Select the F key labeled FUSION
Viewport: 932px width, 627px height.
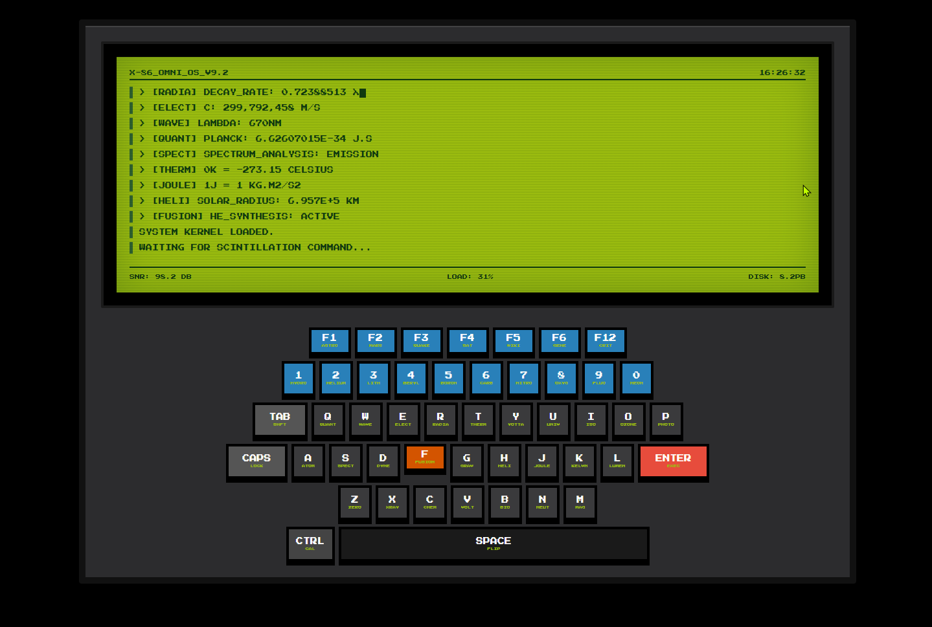tap(425, 457)
